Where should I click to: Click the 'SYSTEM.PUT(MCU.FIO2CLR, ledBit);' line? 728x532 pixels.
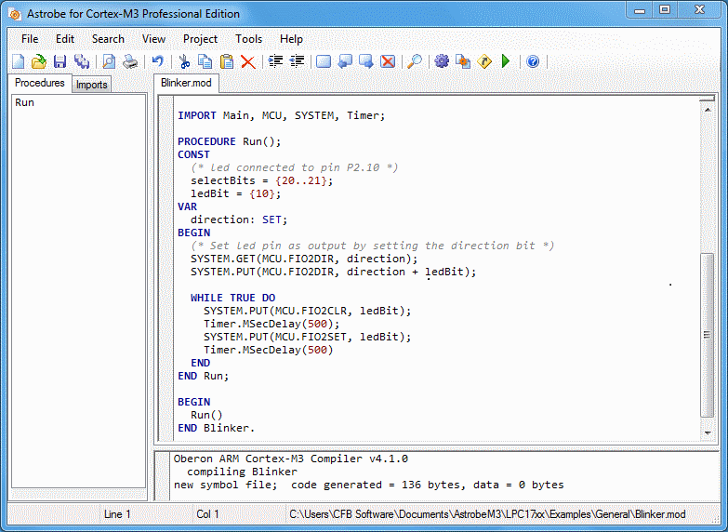click(308, 311)
